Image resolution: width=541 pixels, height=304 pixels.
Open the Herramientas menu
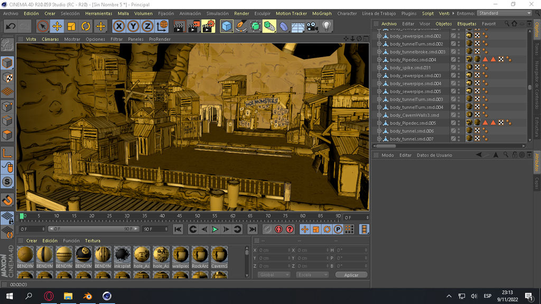[99, 13]
